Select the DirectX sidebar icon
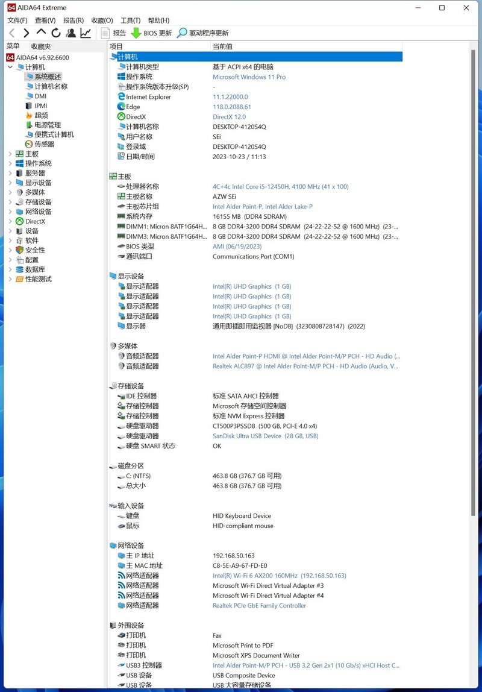This screenshot has width=482, height=692. click(19, 221)
